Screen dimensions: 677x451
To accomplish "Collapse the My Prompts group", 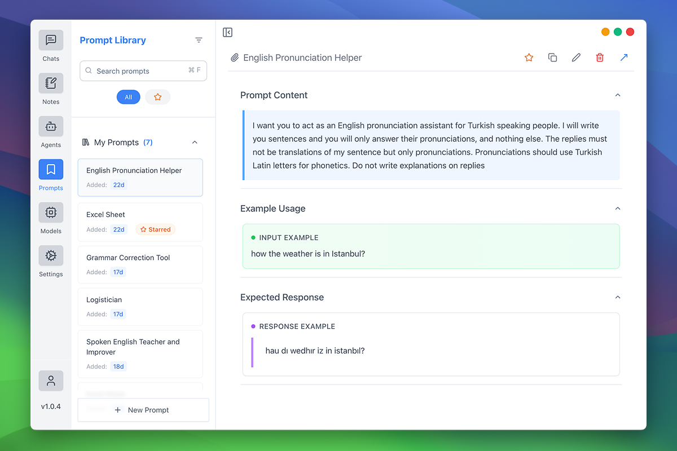I will click(195, 142).
